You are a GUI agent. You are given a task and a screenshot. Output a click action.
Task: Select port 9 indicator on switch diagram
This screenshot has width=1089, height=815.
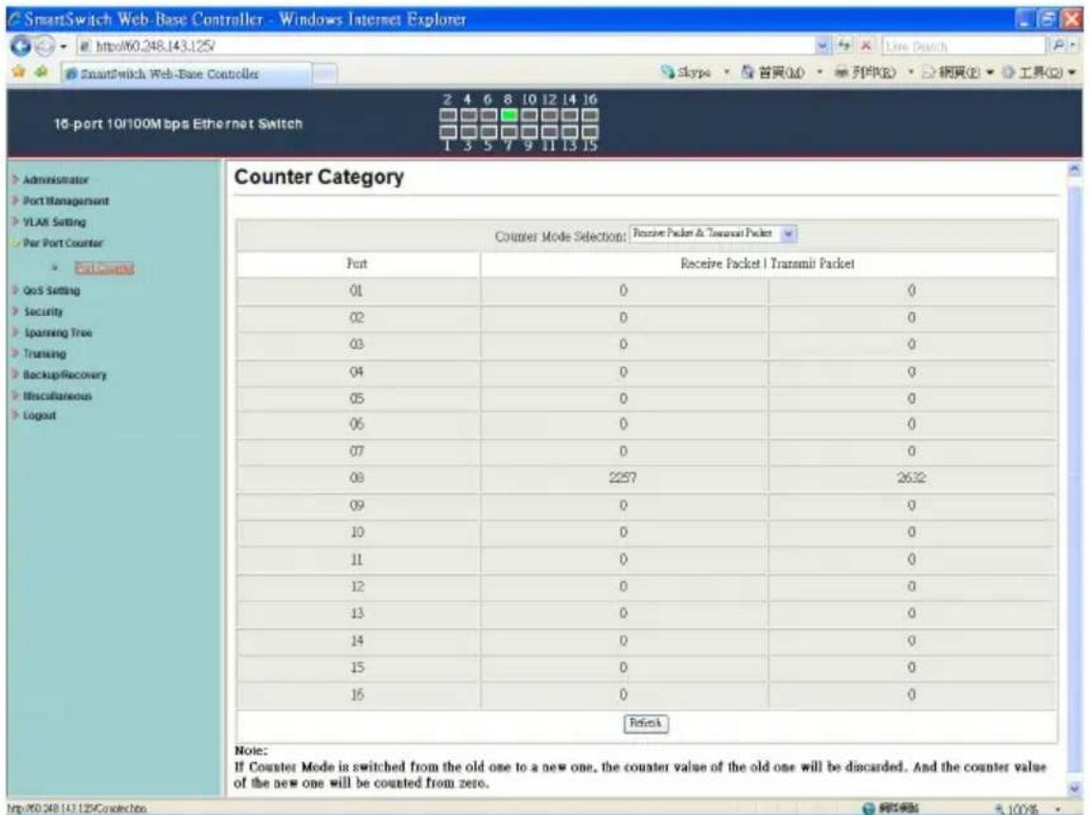point(529,131)
